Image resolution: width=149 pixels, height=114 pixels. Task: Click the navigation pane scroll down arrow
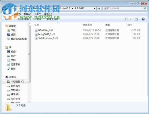tap(29, 101)
